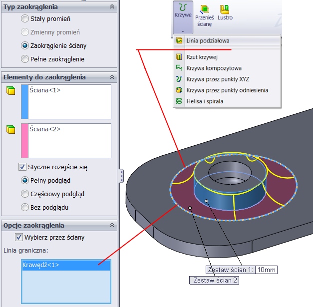Choose Helisa i spirala menu entry
The height and width of the screenshot is (307, 313).
(227, 101)
